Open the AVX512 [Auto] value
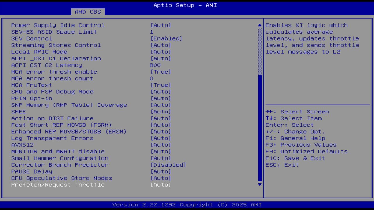 point(161,145)
